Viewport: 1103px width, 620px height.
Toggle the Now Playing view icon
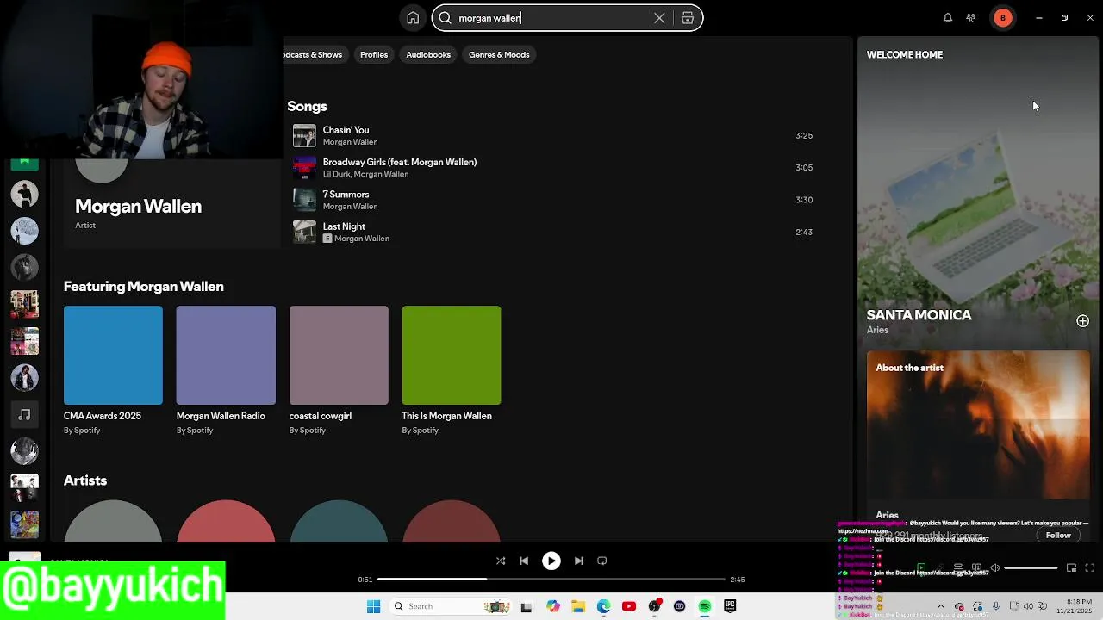point(921,567)
